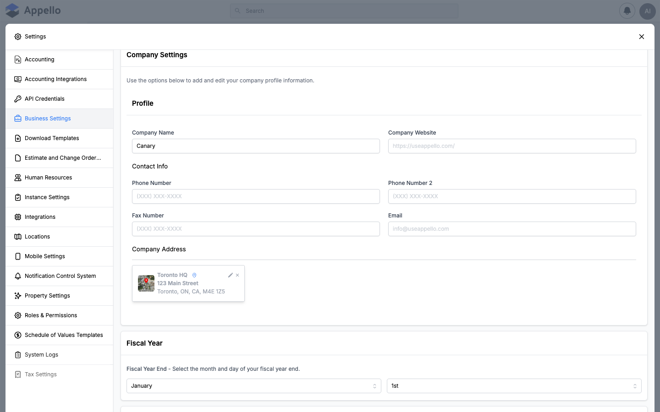Image resolution: width=660 pixels, height=412 pixels.
Task: Click the Human Resources people icon
Action: (x=18, y=178)
